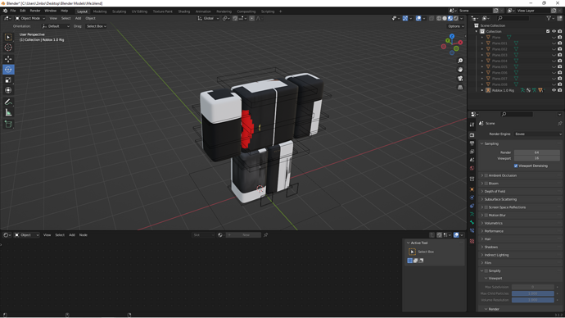Click the Blender logo icon in menu bar

(5, 11)
